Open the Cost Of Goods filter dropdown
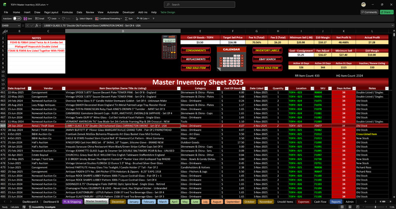396x209 pixels. (244, 89)
